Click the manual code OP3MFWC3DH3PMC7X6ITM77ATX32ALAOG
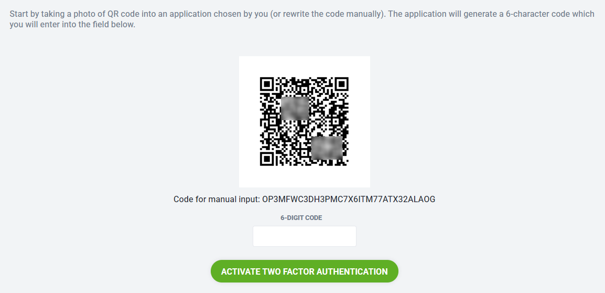605x293 pixels. 349,200
